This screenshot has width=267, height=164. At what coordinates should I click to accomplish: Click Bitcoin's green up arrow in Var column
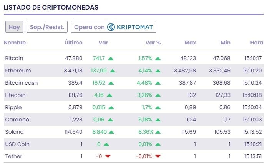[x=111, y=59]
